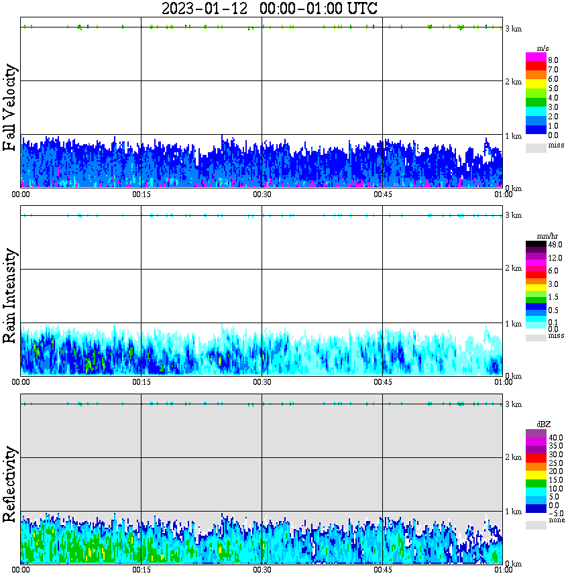Select the gray miss swatch in Rain Intensity legend
This screenshot has height=582, width=570.
tap(536, 338)
